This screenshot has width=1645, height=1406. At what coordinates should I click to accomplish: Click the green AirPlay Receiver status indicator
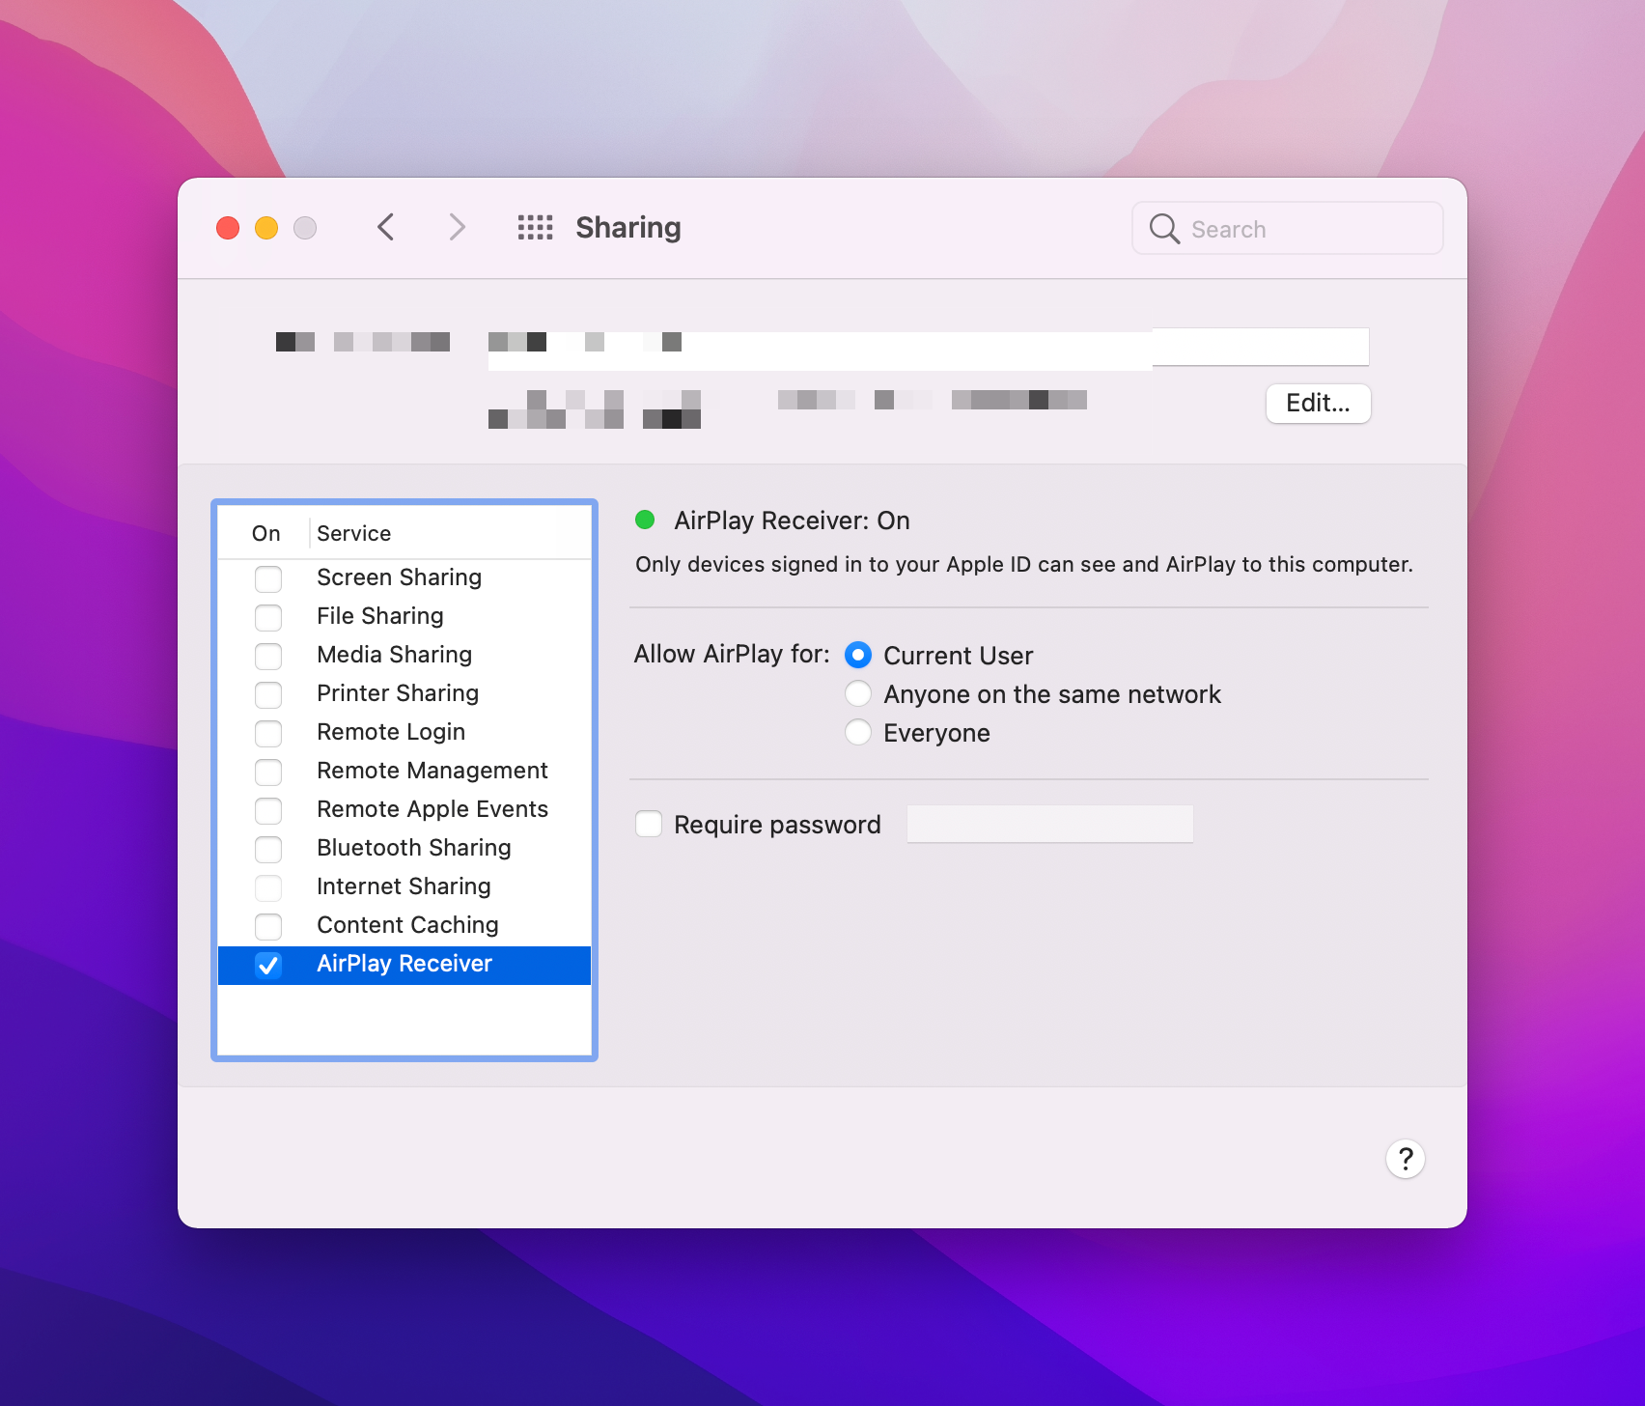coord(645,520)
